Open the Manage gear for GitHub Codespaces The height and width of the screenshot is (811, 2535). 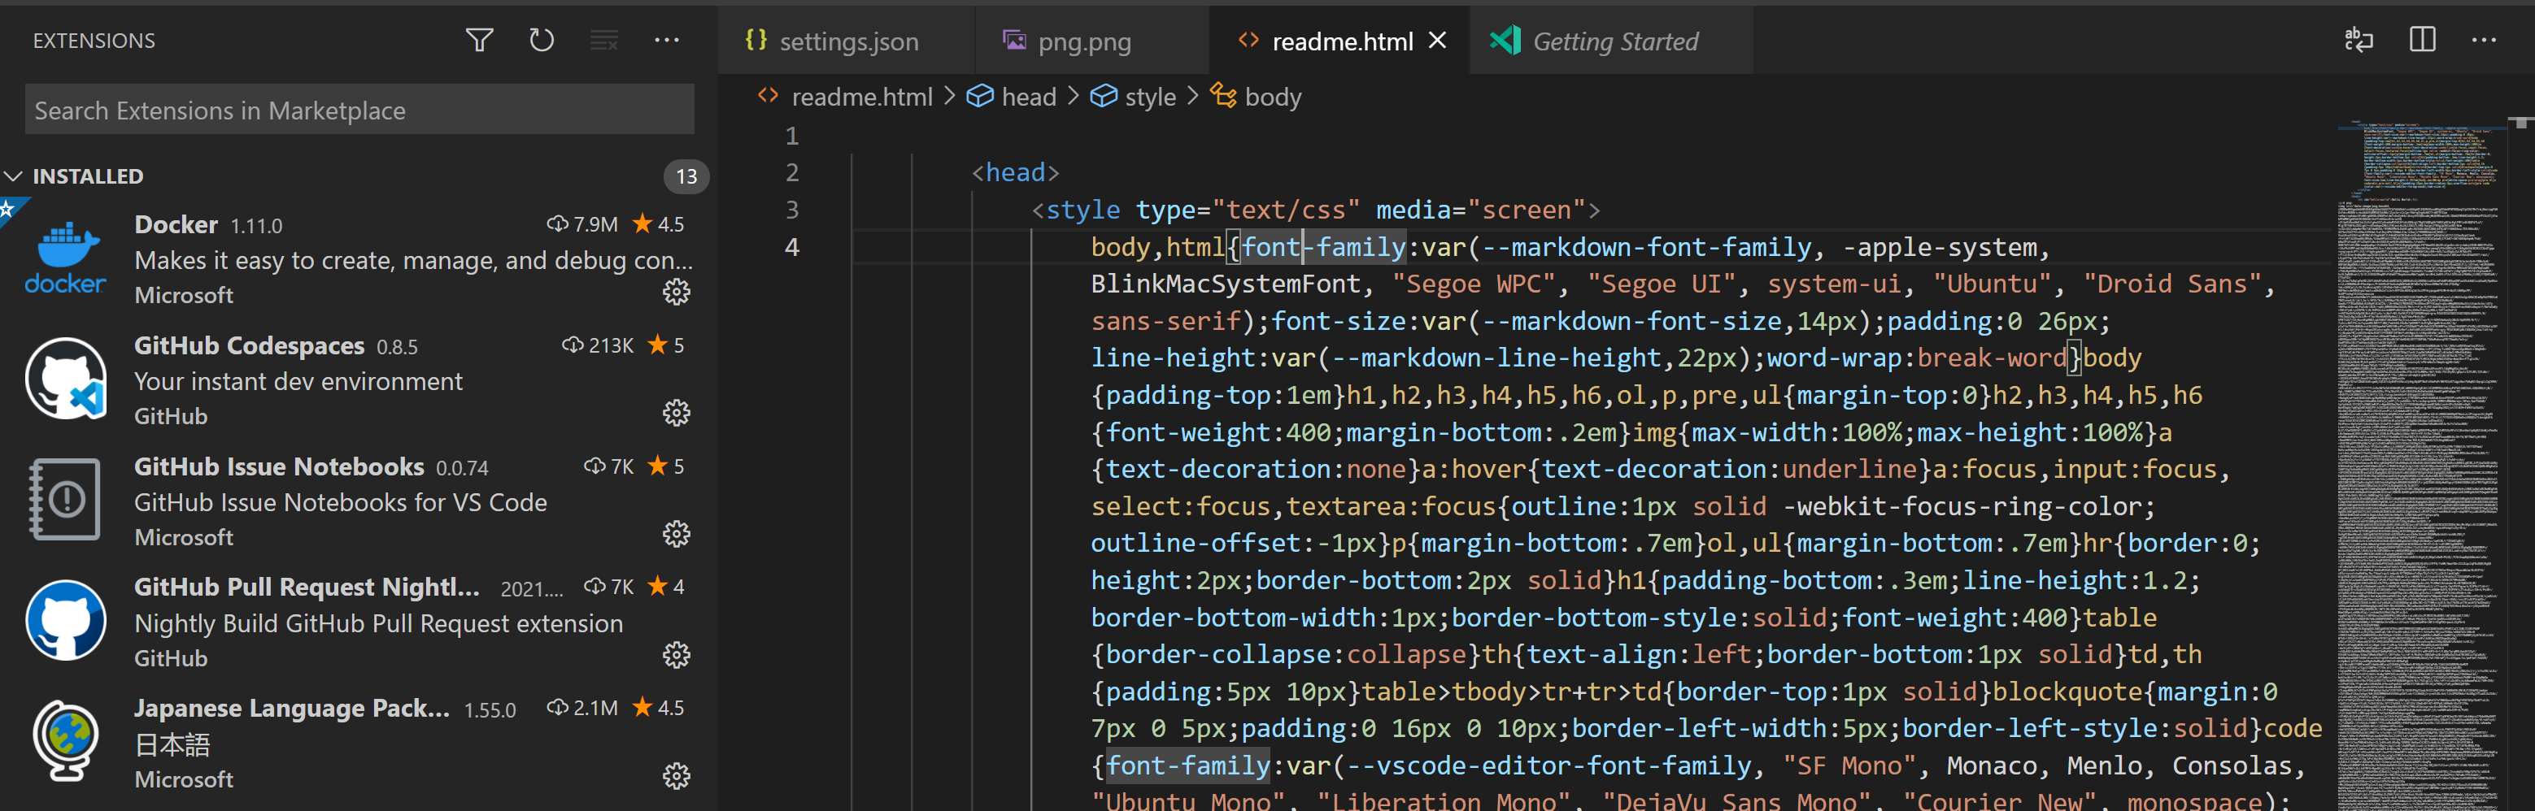point(677,413)
